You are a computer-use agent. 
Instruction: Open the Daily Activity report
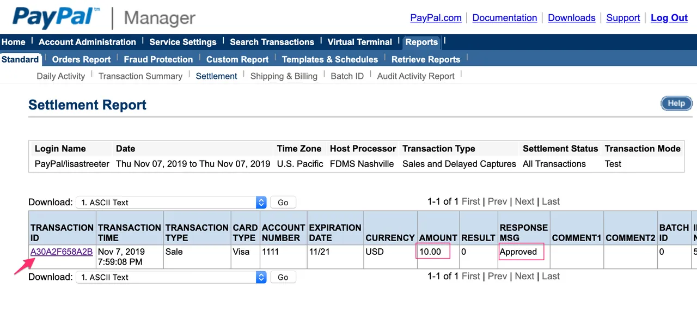coord(61,76)
